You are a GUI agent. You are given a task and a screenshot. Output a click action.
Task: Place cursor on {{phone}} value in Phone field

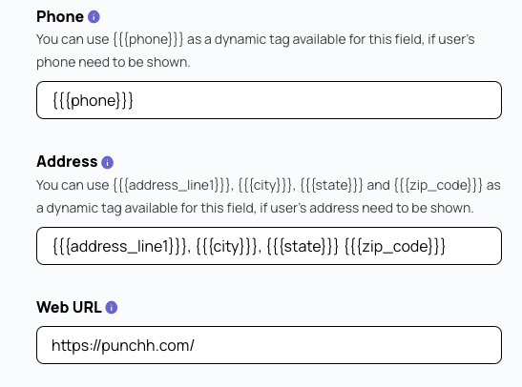click(93, 100)
